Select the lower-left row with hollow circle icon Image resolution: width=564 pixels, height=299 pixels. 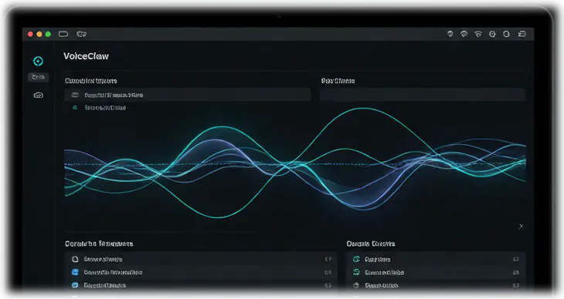pyautogui.click(x=201, y=259)
